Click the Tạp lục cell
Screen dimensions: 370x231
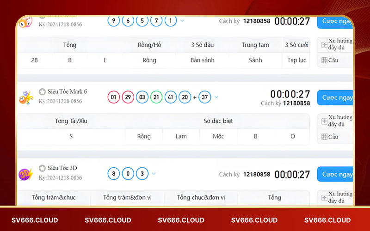(x=296, y=61)
